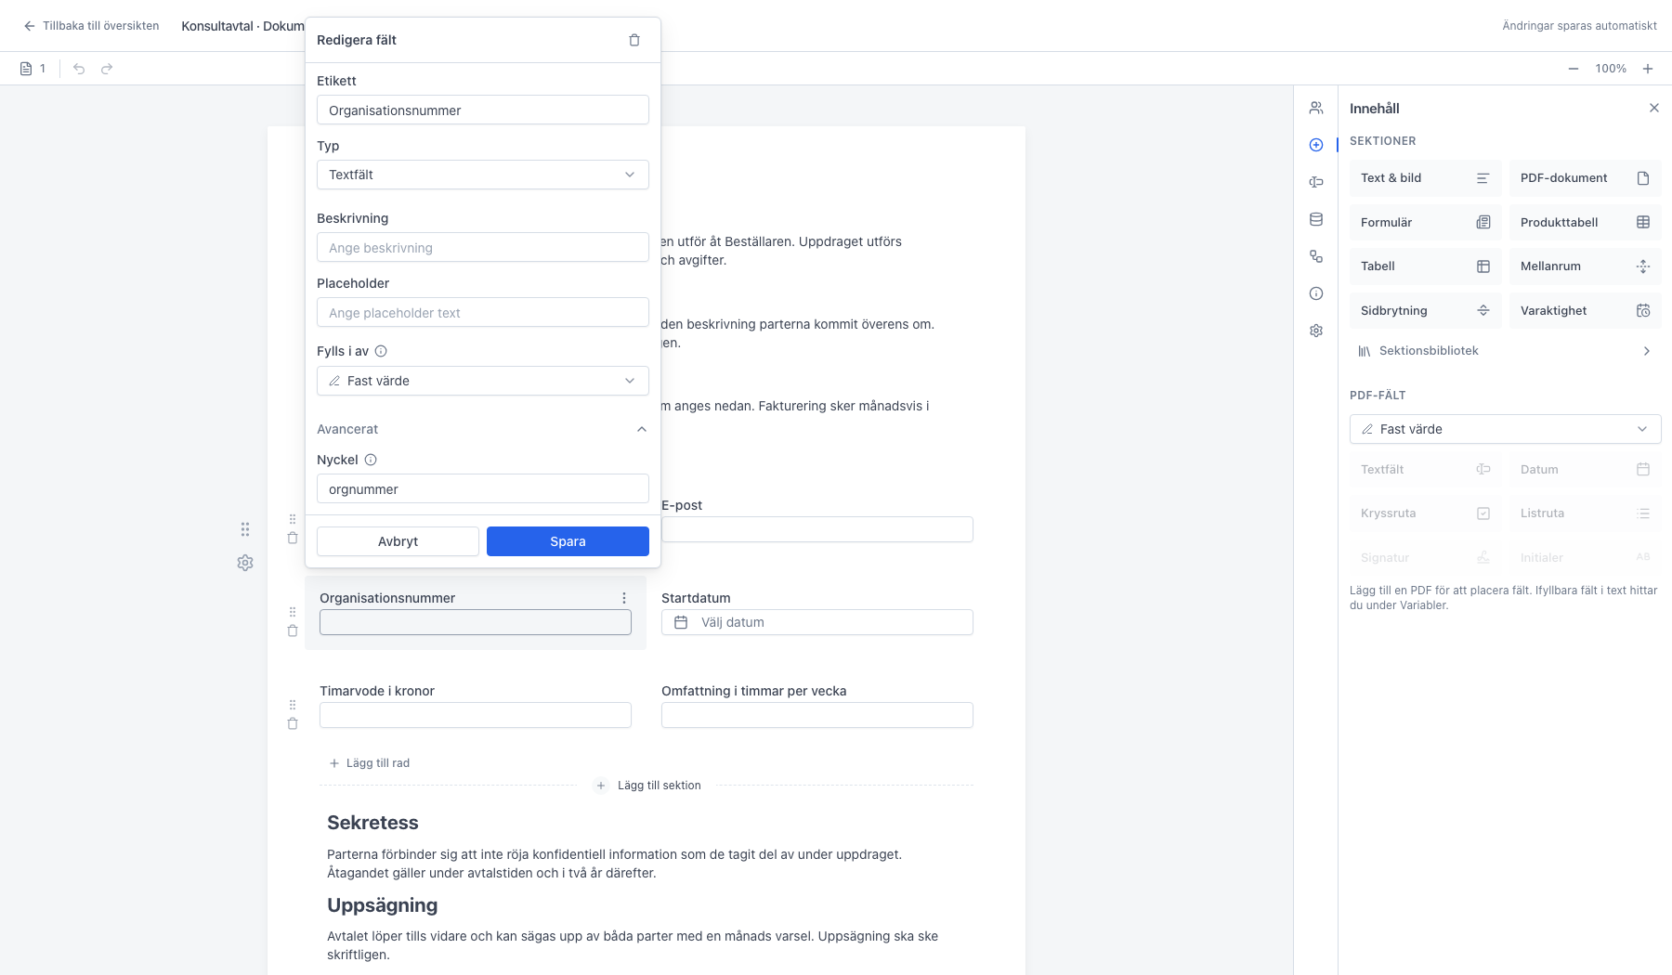Add a PDF-dokument section
Screen dimensions: 1672x975
pyautogui.click(x=1586, y=178)
